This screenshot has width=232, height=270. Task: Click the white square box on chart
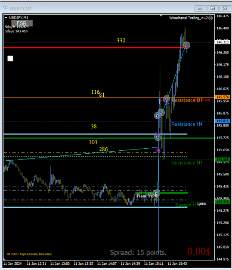point(10,59)
